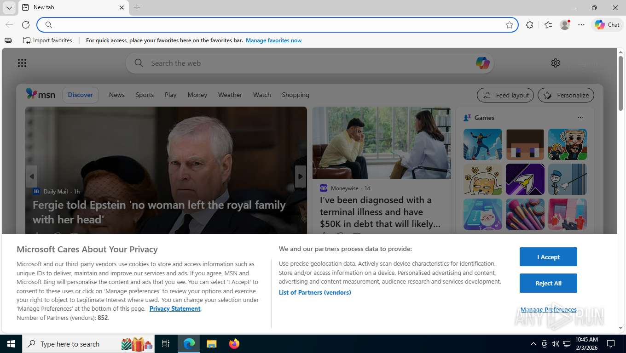Screen dimensions: 626x353
Task: Focus the browser address bar
Action: pyautogui.click(x=278, y=25)
